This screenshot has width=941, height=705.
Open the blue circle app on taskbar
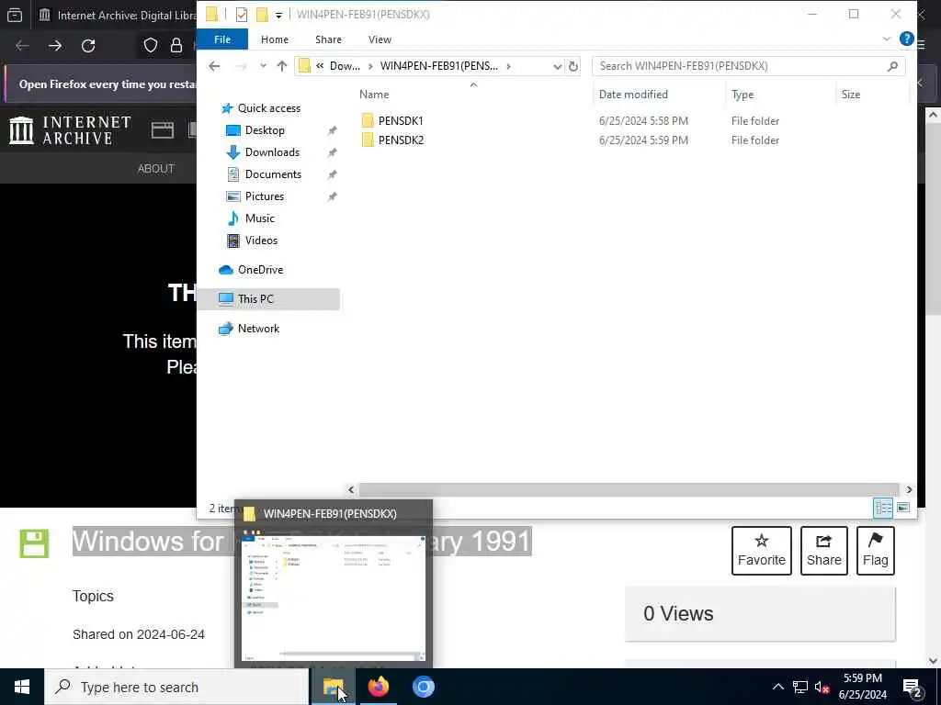(423, 687)
